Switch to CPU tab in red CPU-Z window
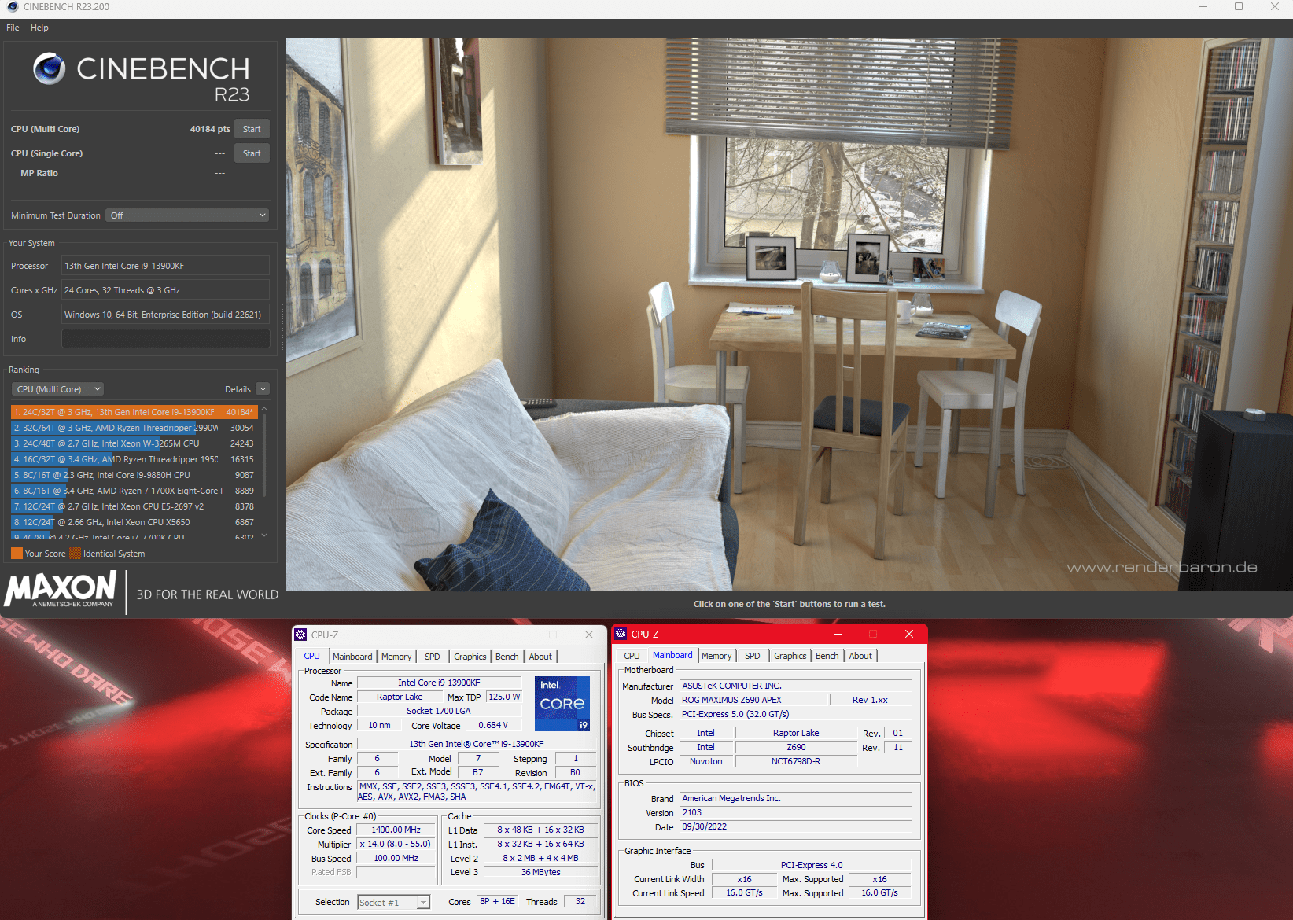Image resolution: width=1293 pixels, height=920 pixels. [x=632, y=656]
